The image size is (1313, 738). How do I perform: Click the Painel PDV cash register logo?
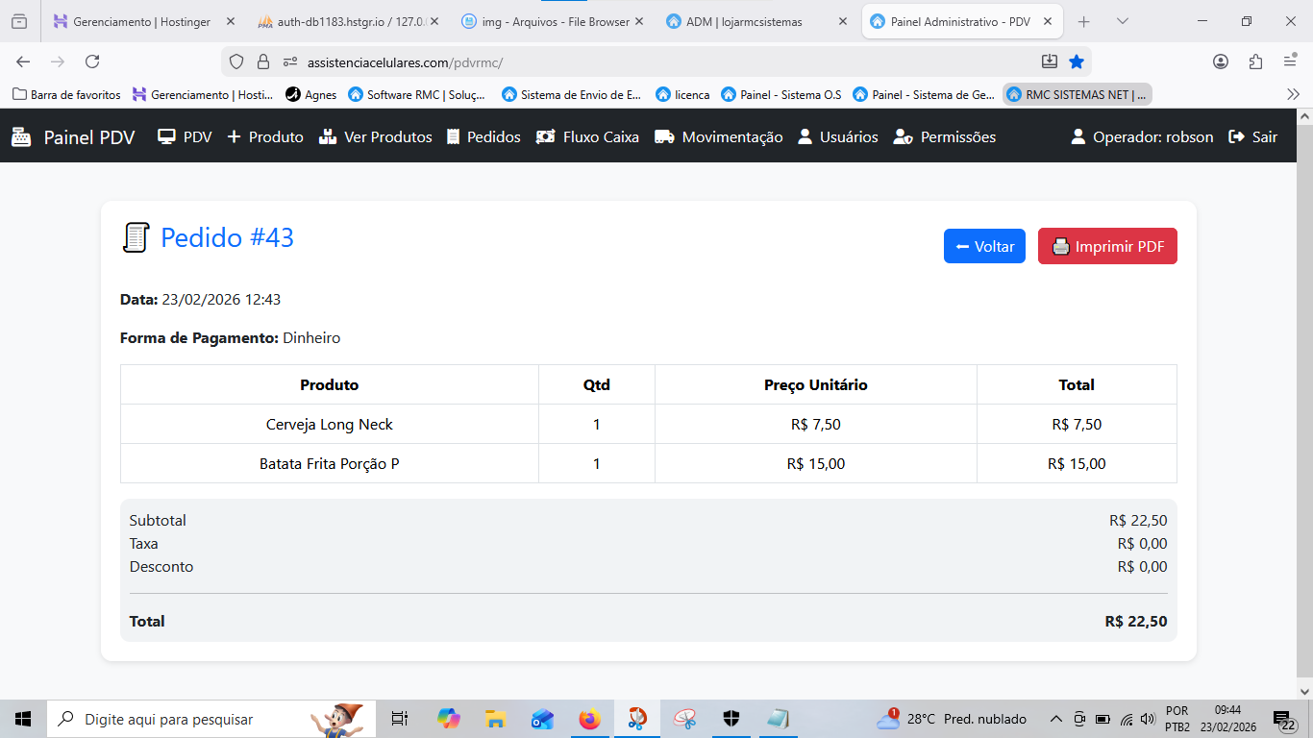21,137
